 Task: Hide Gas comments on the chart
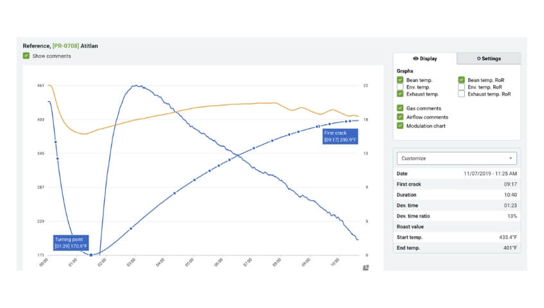click(401, 108)
